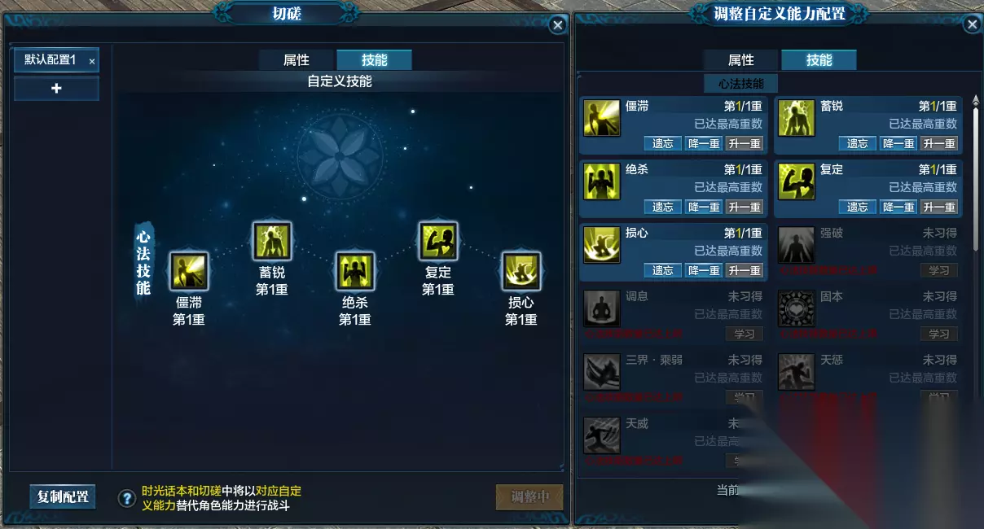Click 复制配置 button
984x529 pixels.
point(63,496)
